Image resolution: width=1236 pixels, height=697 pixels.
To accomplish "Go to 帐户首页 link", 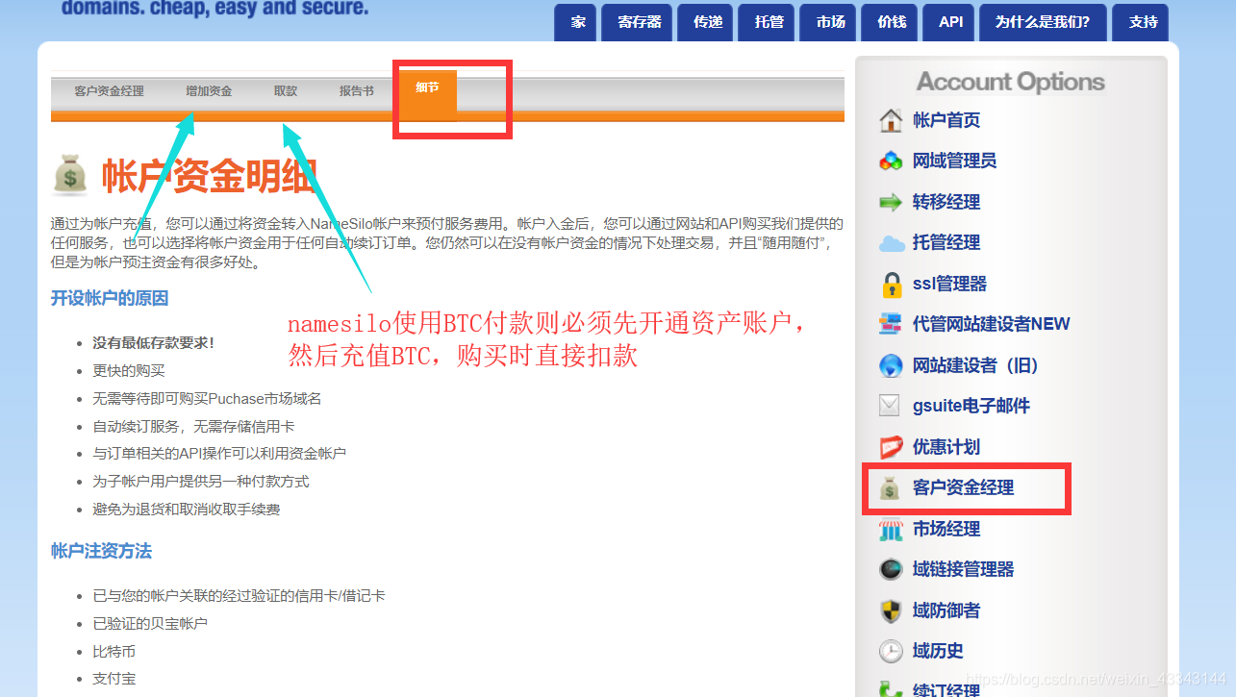I will [946, 120].
